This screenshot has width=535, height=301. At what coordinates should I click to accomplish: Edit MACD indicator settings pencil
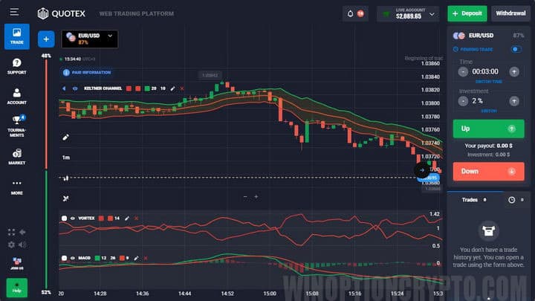click(136, 258)
